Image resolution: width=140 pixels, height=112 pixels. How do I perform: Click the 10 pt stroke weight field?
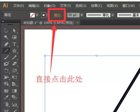click(x=73, y=15)
